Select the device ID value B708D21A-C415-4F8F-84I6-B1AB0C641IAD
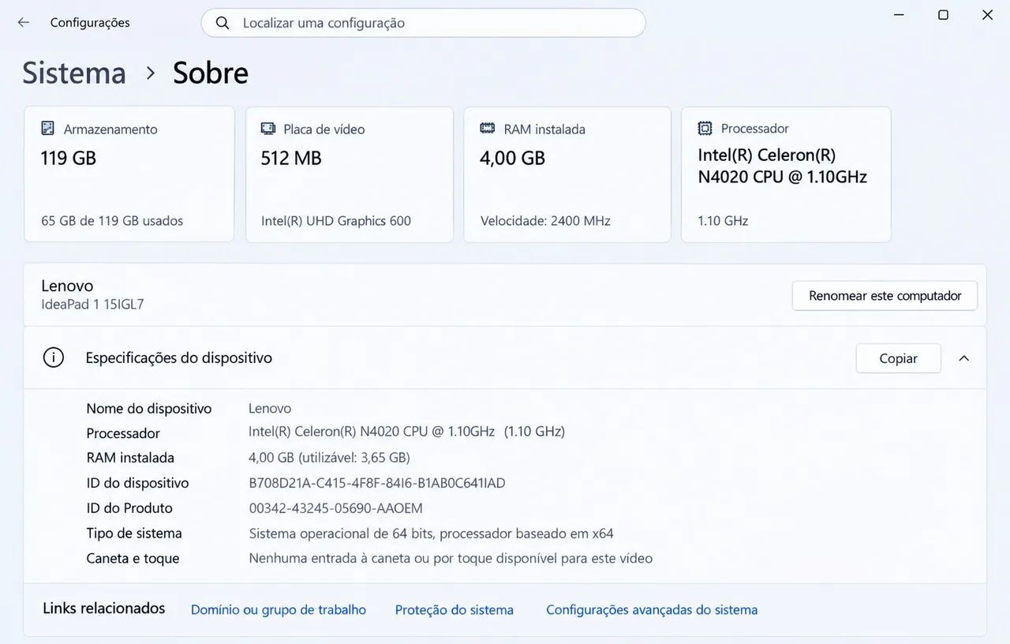The image size is (1010, 644). [377, 483]
